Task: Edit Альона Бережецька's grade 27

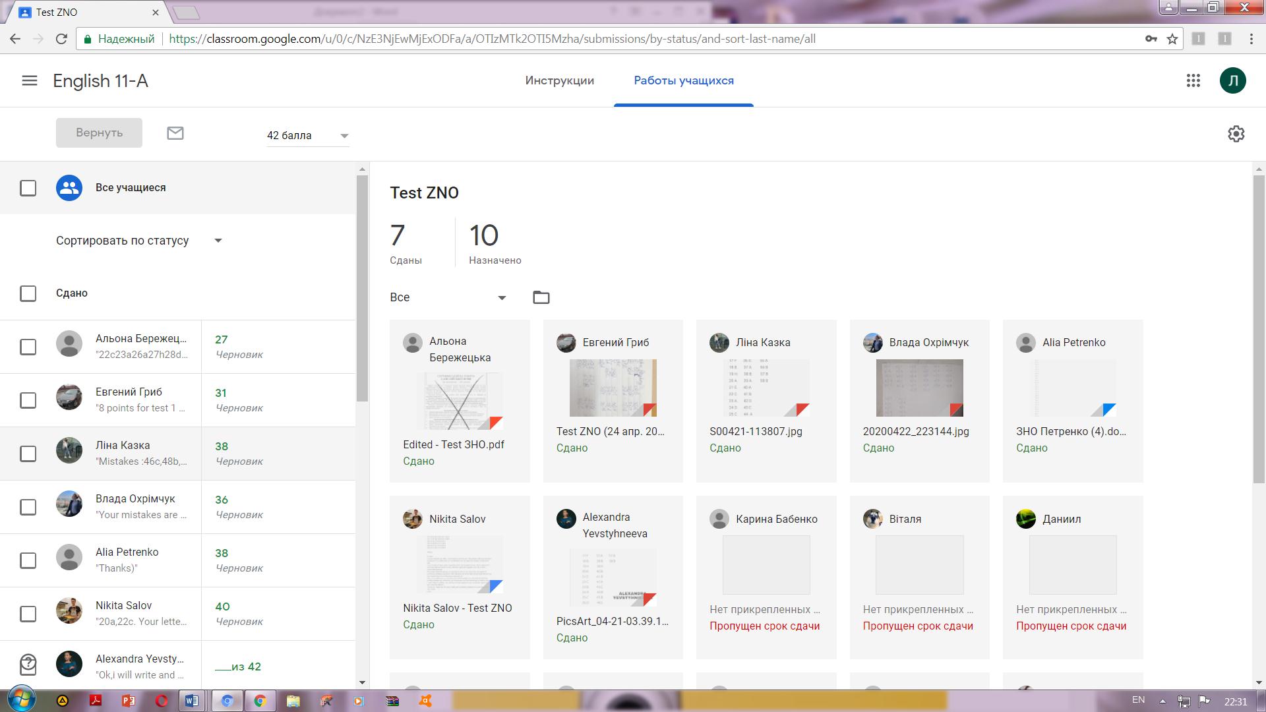Action: pos(222,340)
